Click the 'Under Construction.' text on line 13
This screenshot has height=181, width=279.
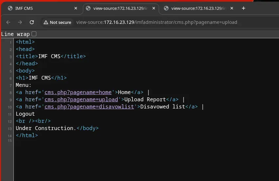coord(46,128)
